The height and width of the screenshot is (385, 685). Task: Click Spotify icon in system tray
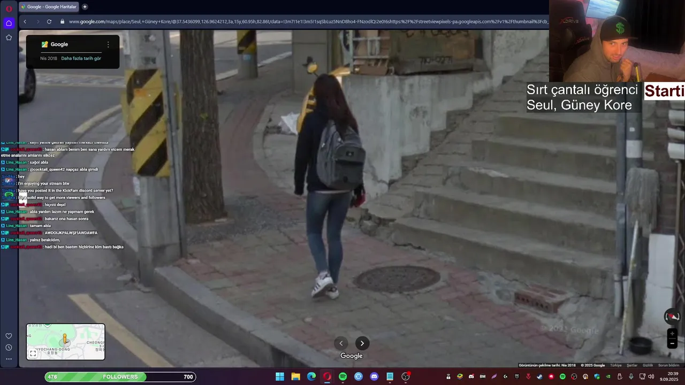(562, 376)
